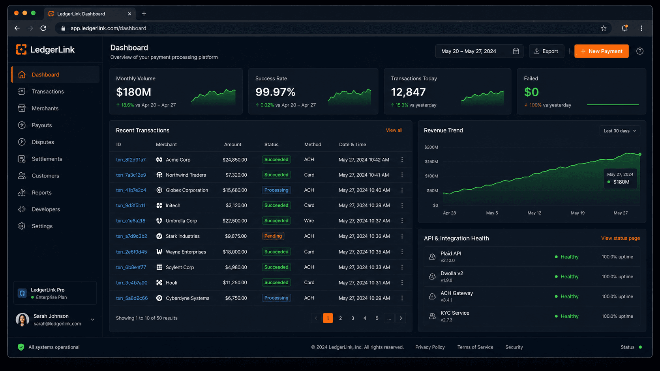Click the Customers people icon
Viewport: 660px width, 371px height.
22,176
